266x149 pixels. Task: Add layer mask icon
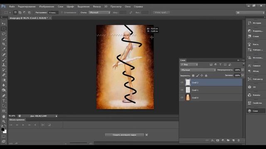click(x=218, y=140)
